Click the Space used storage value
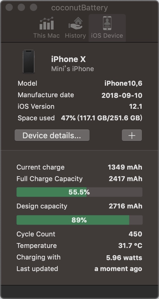159x299 pixels. tap(102, 118)
